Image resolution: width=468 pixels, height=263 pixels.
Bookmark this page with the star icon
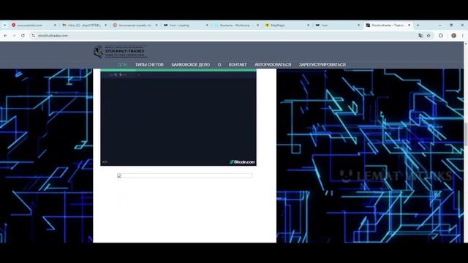coord(429,36)
